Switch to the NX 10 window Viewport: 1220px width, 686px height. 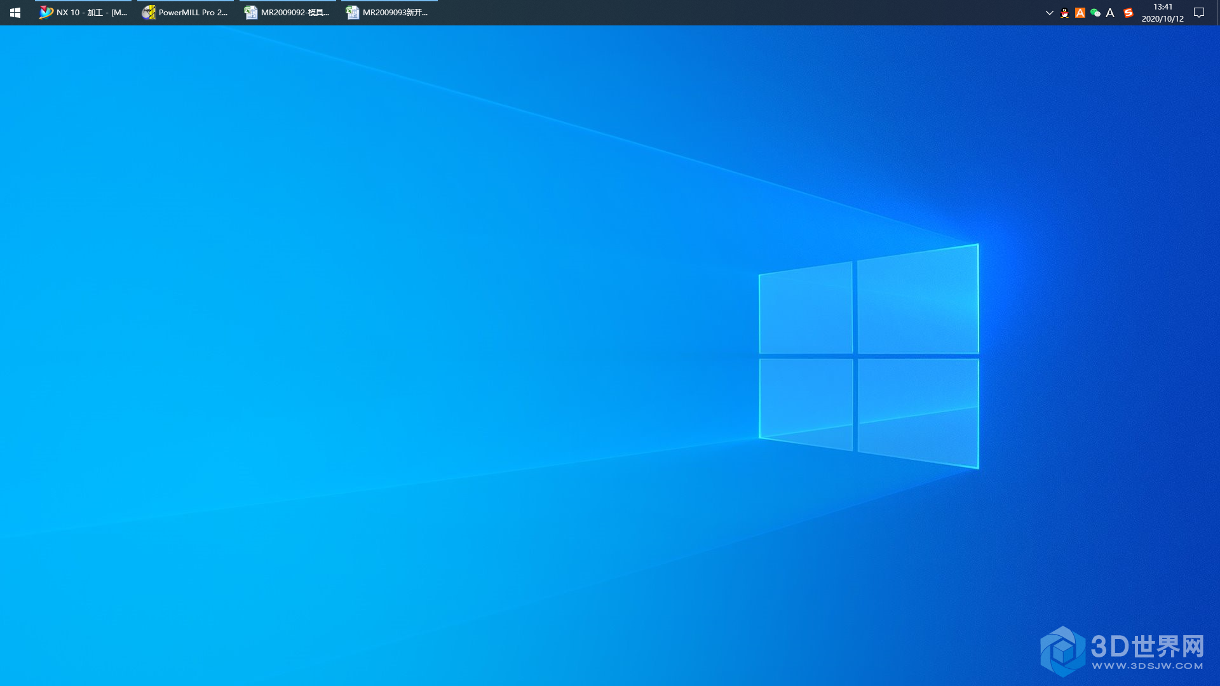click(x=83, y=13)
